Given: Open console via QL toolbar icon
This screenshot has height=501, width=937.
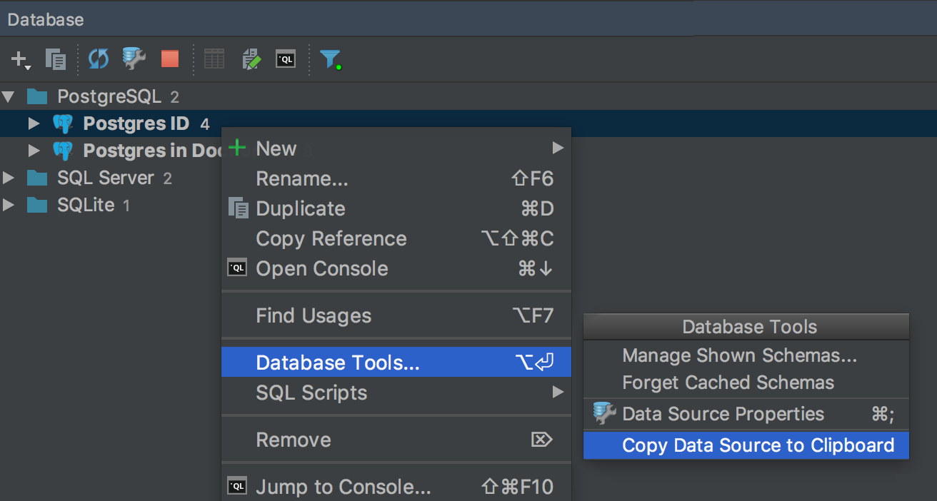Looking at the screenshot, I should coord(286,59).
